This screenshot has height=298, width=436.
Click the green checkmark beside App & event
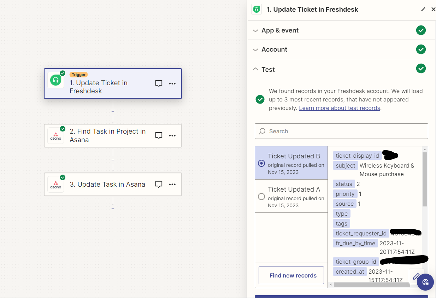[421, 30]
